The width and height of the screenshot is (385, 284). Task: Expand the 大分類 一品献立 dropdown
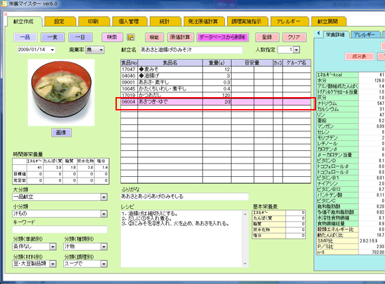click(x=104, y=197)
